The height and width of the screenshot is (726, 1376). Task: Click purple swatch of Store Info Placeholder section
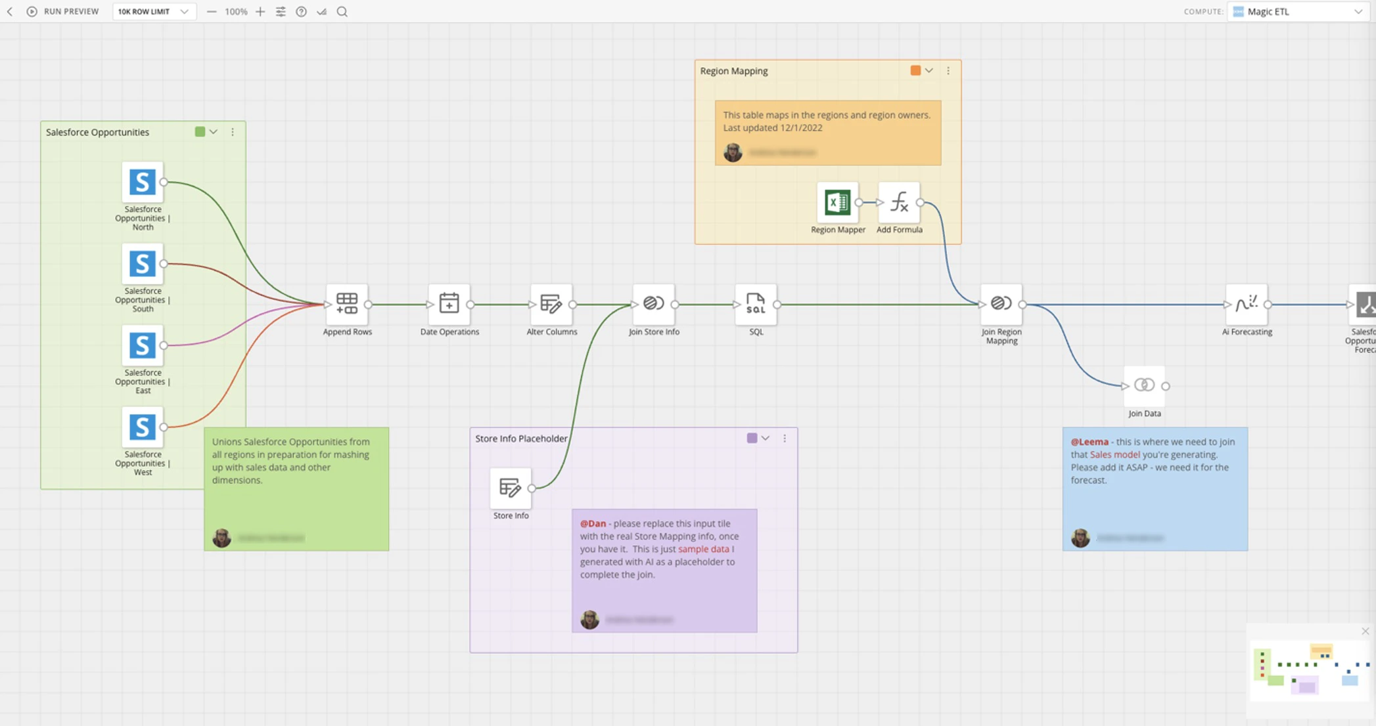(x=752, y=438)
